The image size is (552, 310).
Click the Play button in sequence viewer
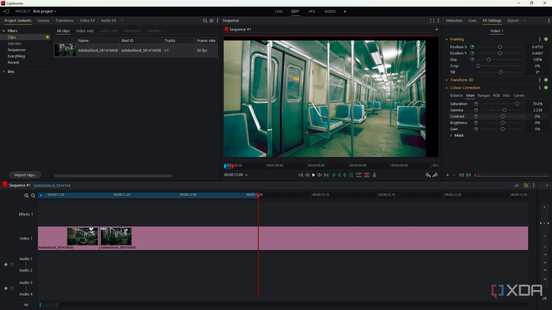click(314, 175)
